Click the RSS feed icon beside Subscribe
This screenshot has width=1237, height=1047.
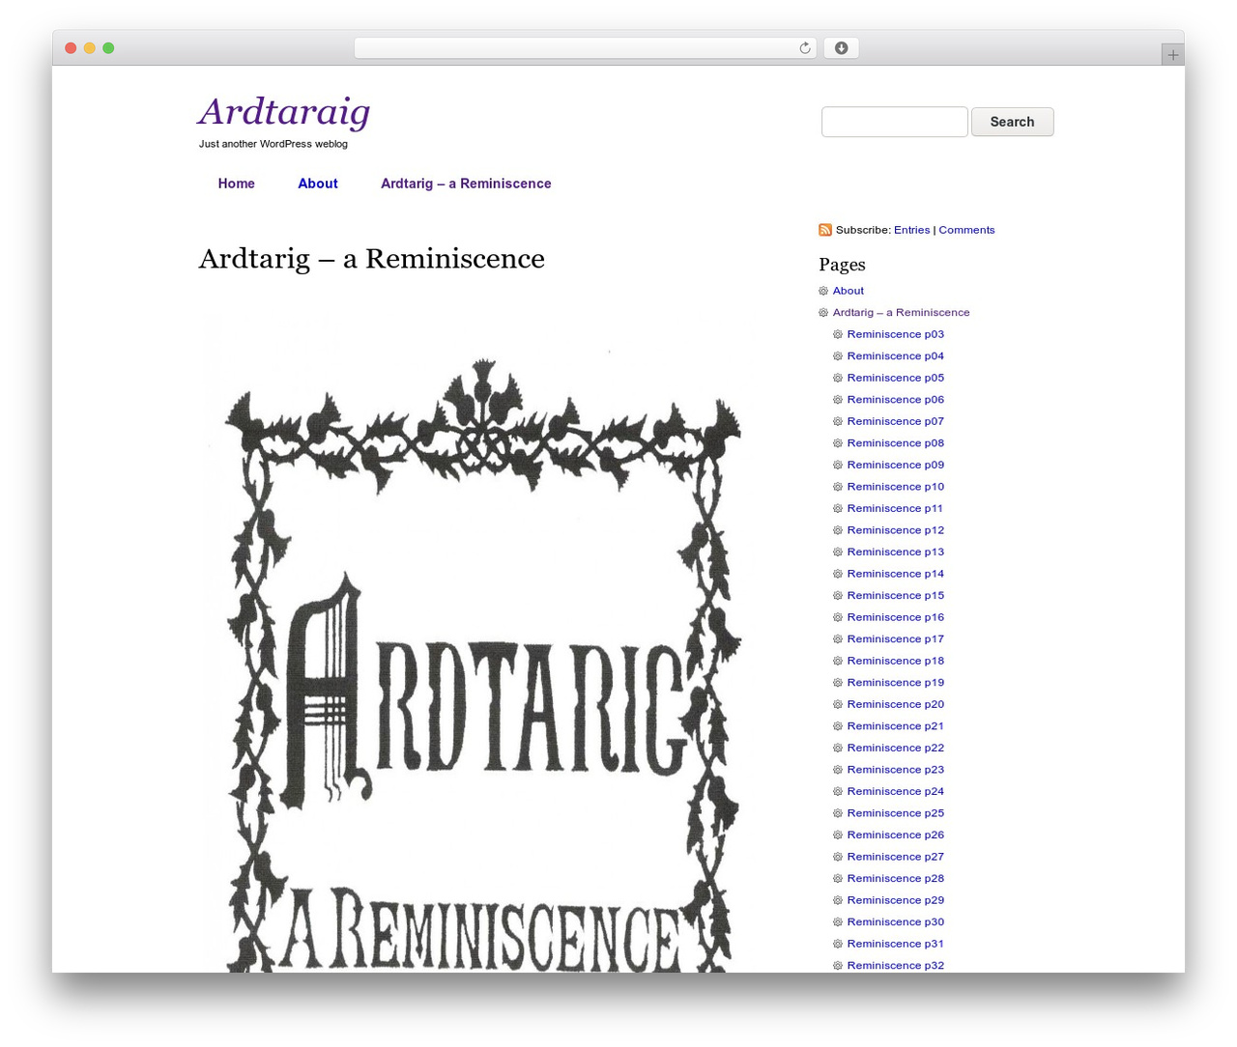[825, 230]
